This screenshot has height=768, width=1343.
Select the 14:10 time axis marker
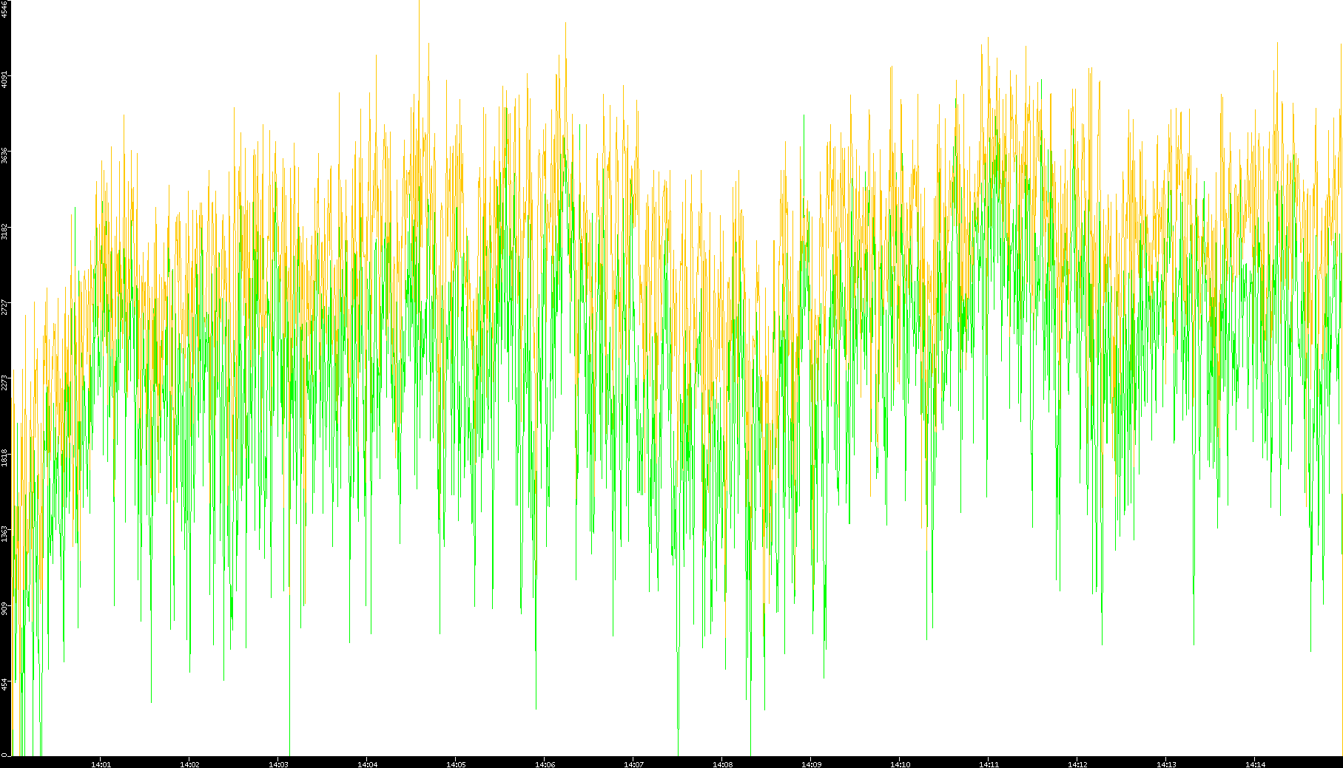click(x=900, y=764)
